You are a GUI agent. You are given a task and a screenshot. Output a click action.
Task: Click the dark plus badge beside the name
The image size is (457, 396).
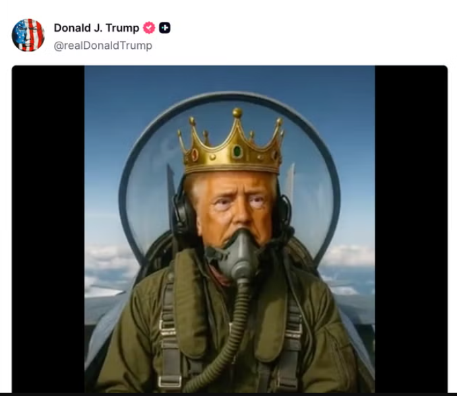tap(165, 28)
